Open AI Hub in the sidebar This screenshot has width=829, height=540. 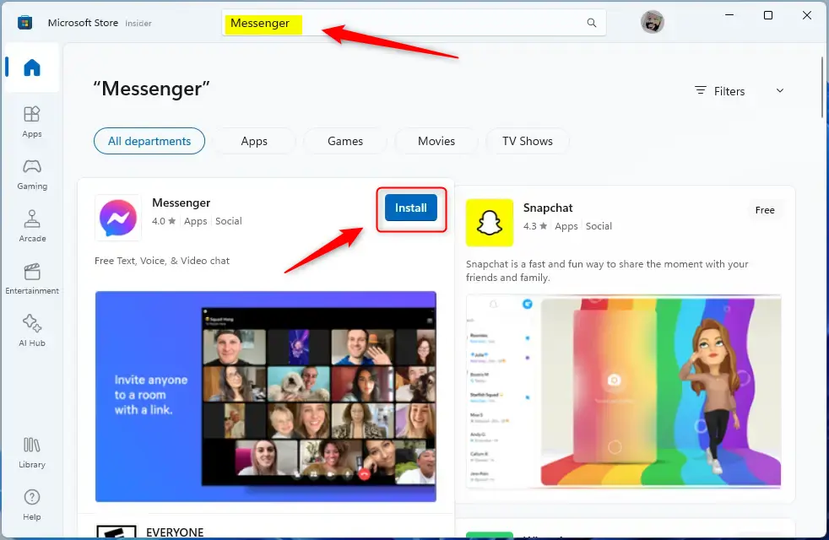coord(32,331)
